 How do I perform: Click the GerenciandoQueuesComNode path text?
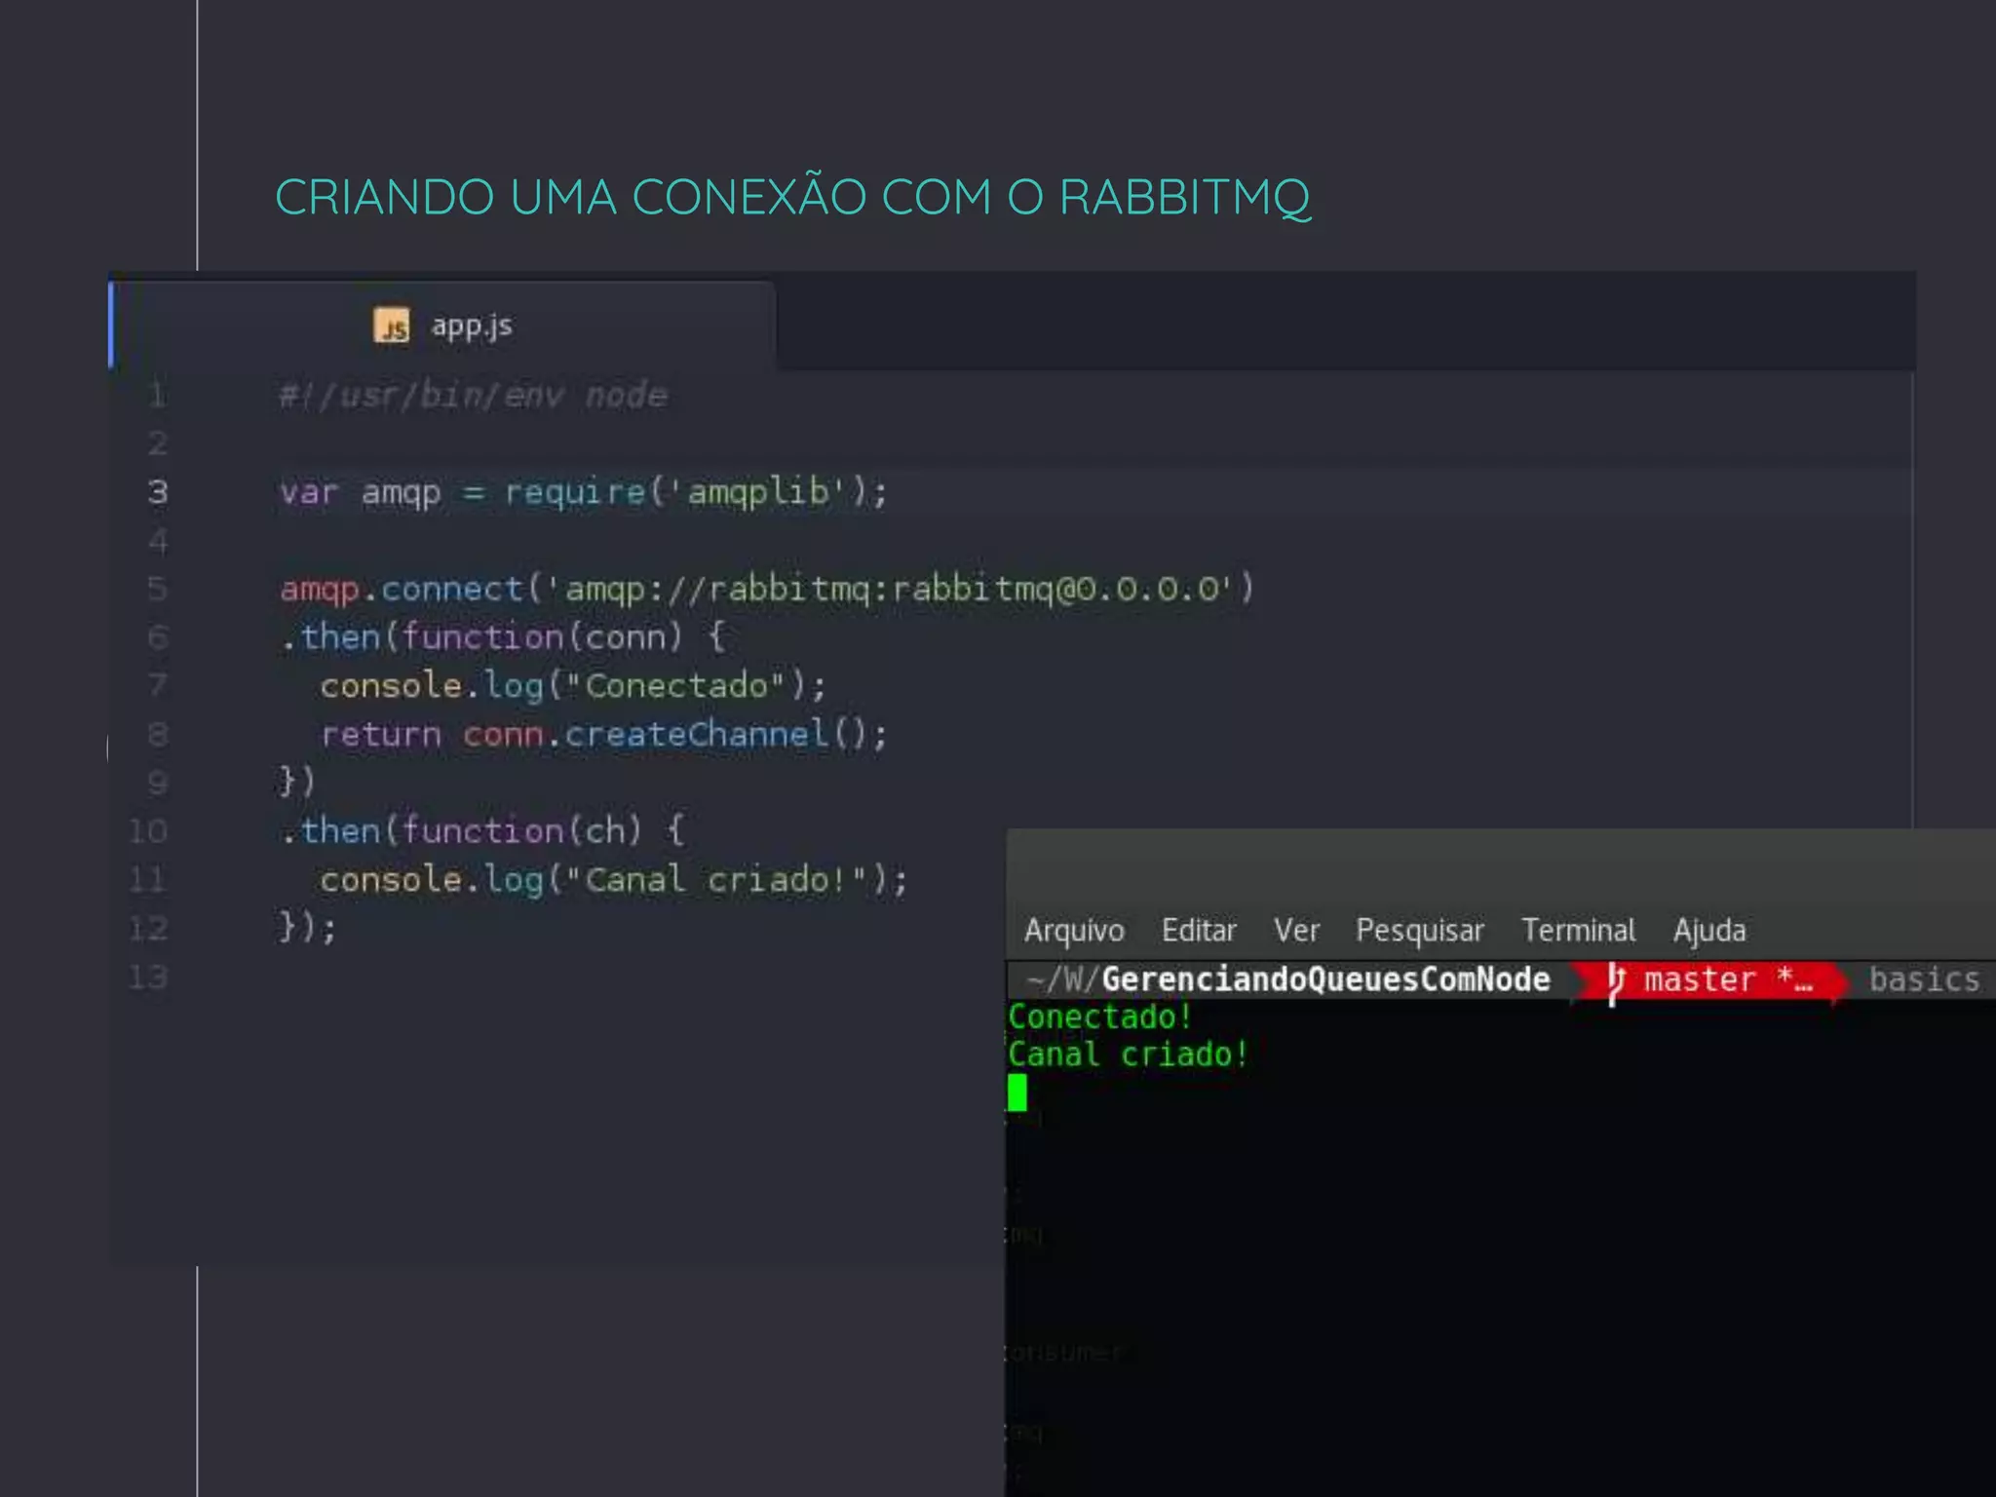coord(1325,979)
